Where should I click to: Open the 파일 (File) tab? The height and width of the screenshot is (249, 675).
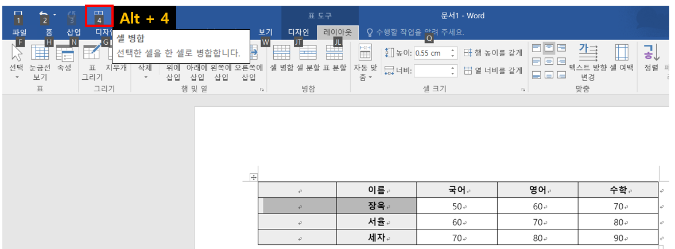(20, 32)
